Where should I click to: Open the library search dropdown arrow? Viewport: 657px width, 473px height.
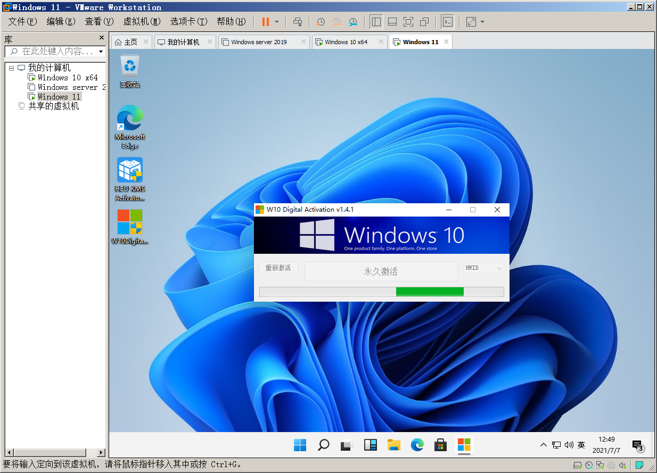[x=101, y=52]
